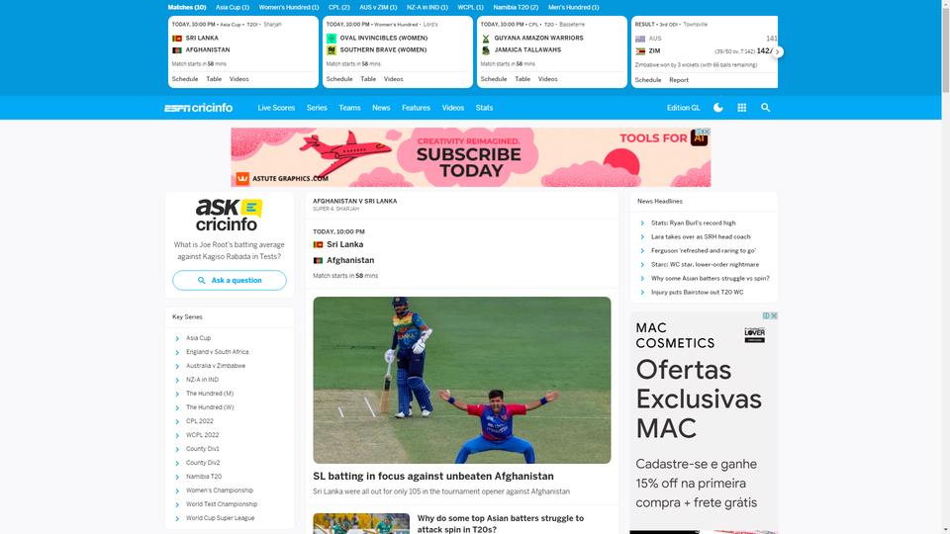Viewport: 950px width, 534px height.
Task: Open the Stats menu
Action: point(484,108)
